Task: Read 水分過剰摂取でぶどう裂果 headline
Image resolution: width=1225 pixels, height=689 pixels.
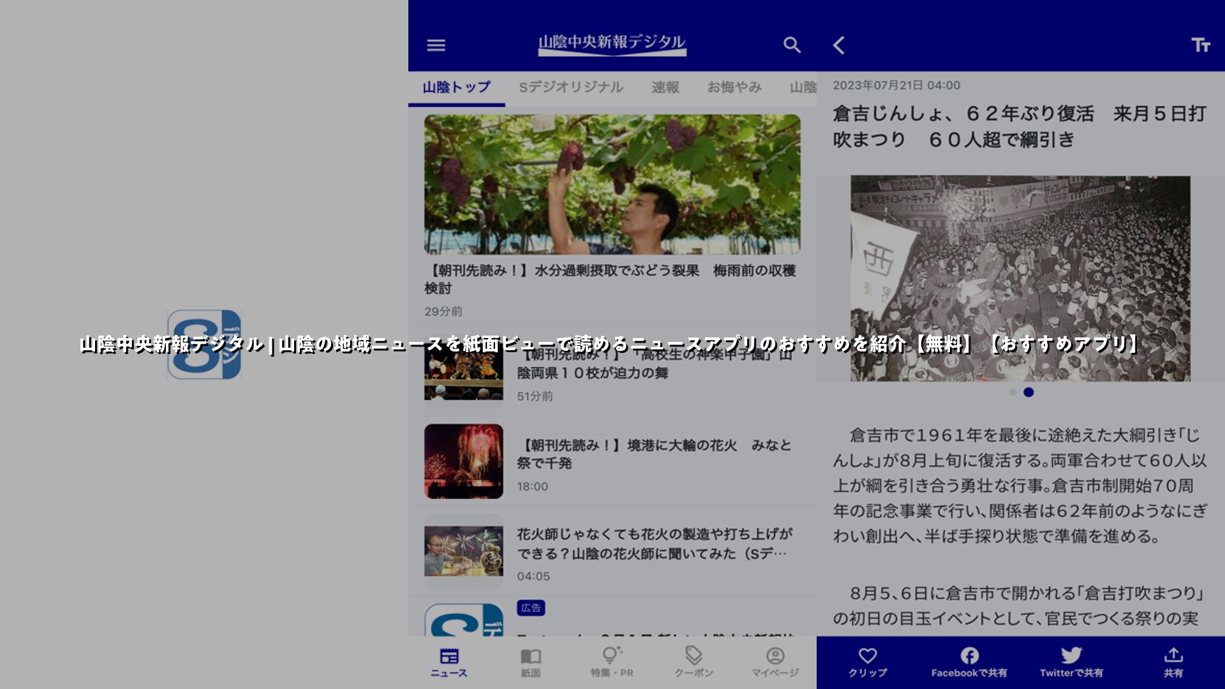Action: point(610,279)
